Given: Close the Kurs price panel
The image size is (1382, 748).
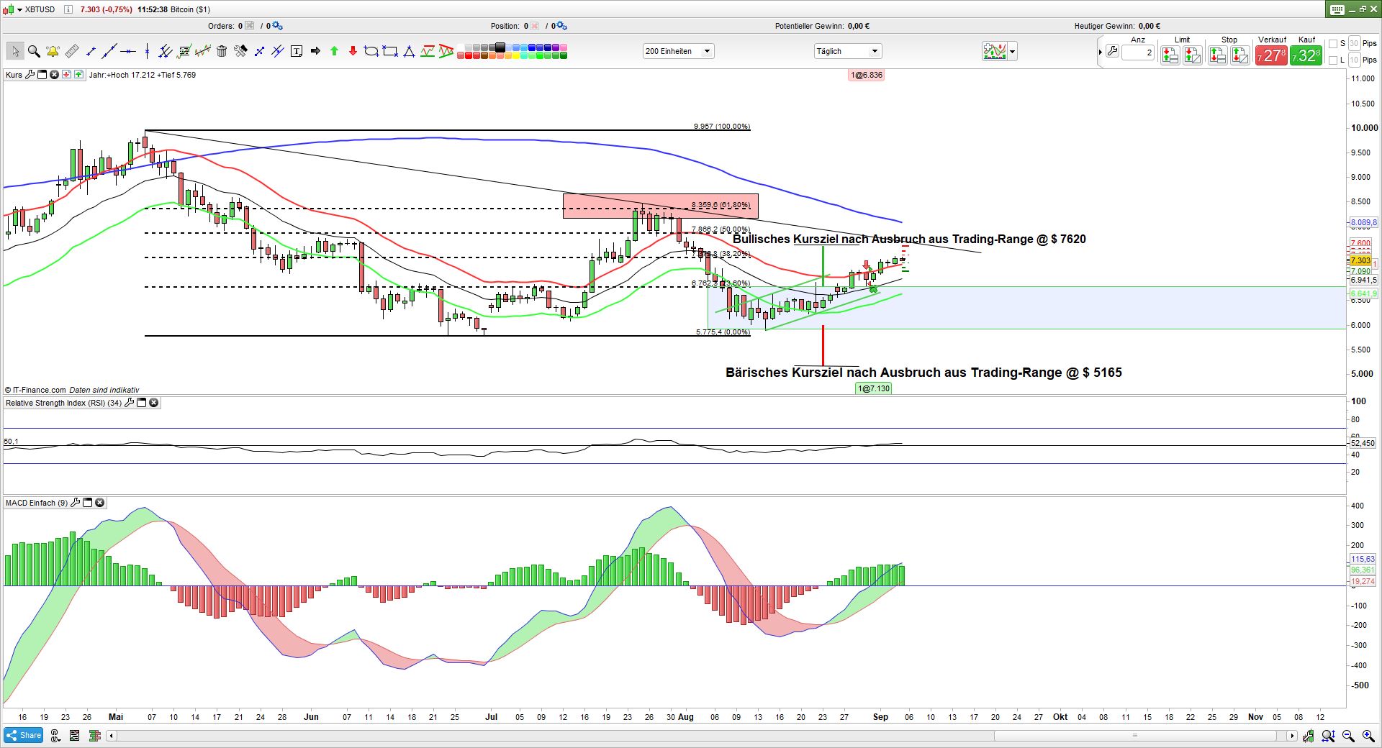Looking at the screenshot, I should [54, 75].
